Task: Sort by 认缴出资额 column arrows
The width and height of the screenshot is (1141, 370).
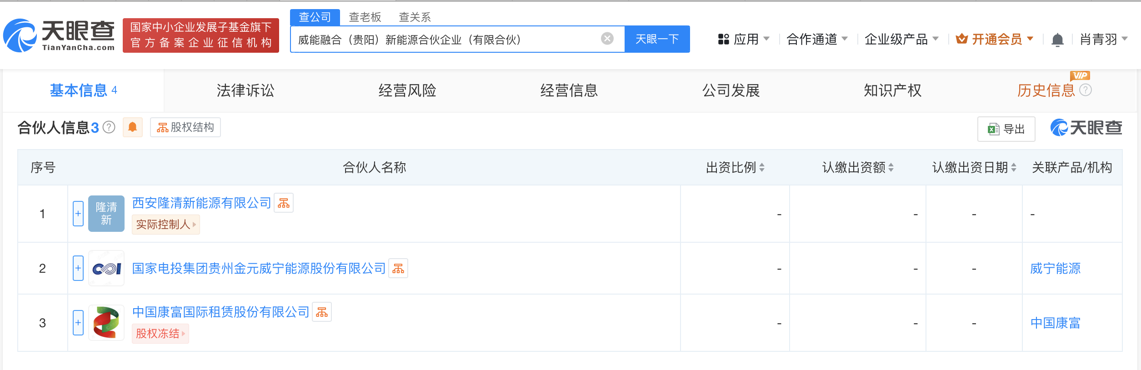Action: click(x=891, y=167)
